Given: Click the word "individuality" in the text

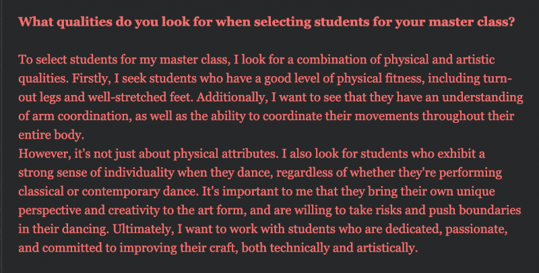Looking at the screenshot, I should point(139,173).
